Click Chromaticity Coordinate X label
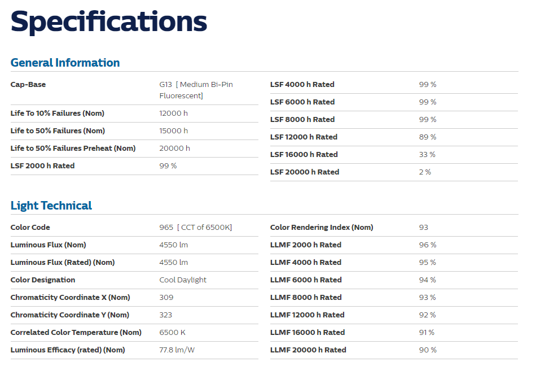 coord(70,297)
